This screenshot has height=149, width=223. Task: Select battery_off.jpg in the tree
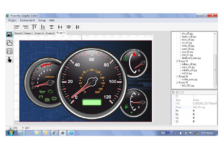coord(189,37)
